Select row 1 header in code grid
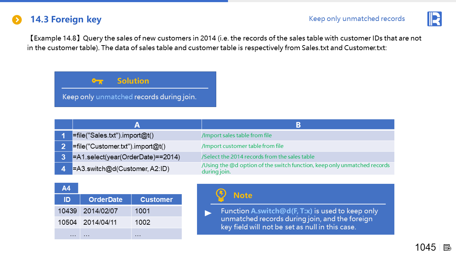This screenshot has height=256, width=456. tap(63, 135)
